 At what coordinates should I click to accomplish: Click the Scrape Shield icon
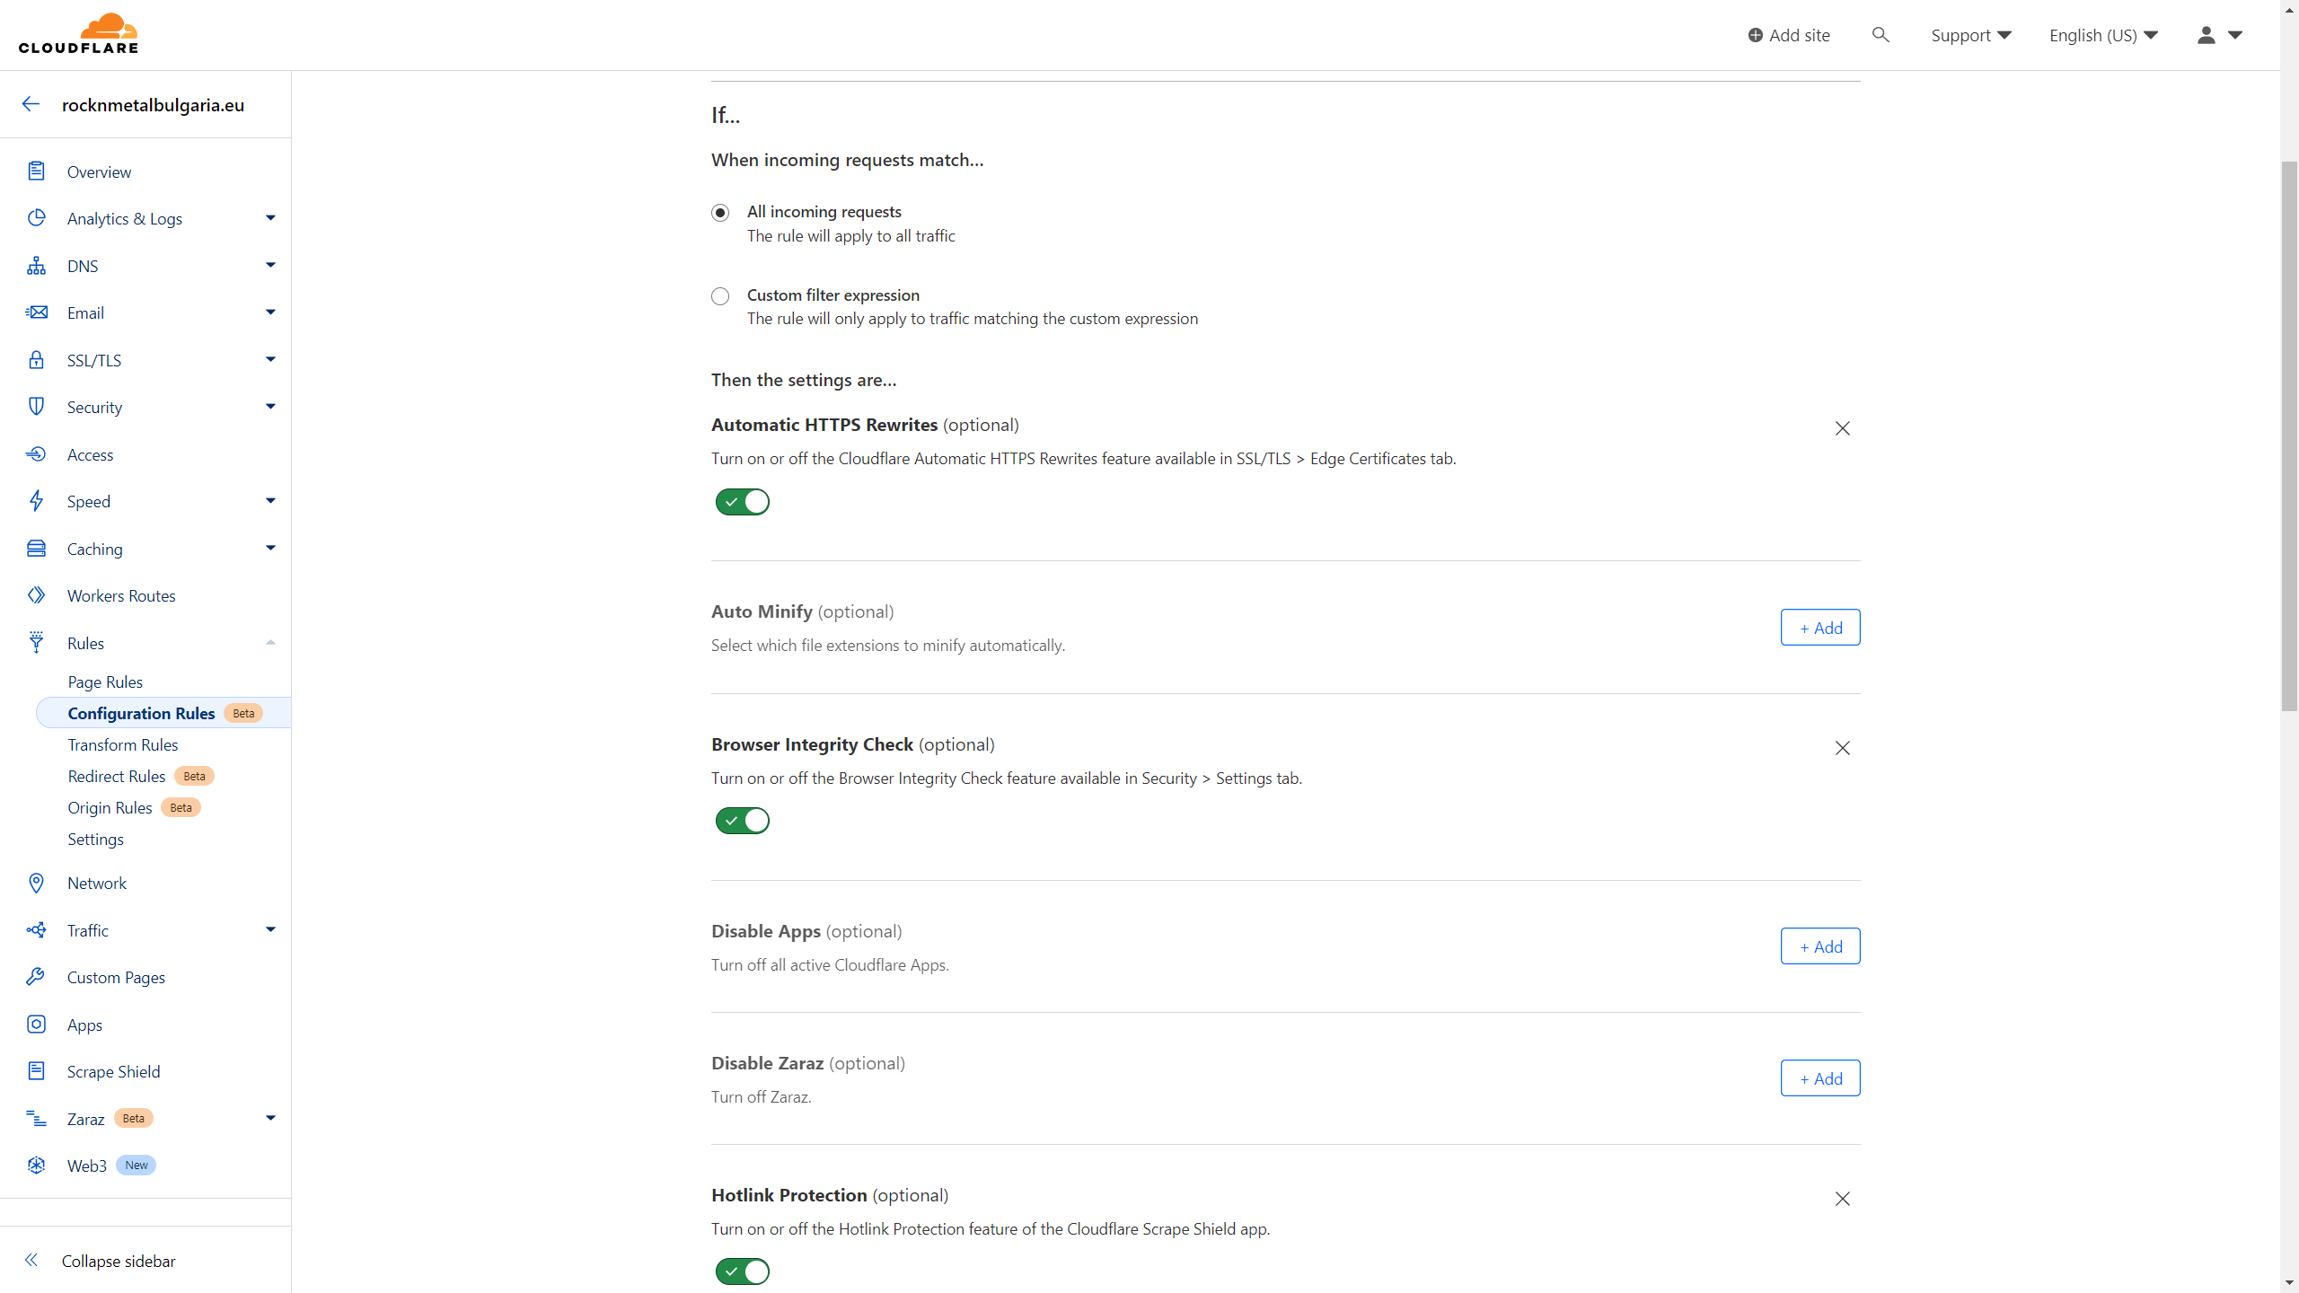coord(36,1070)
